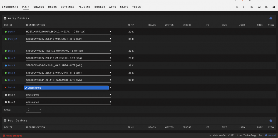This screenshot has height=138, width=278.
Task: Click the help question-mark icon
Action: (274, 7)
